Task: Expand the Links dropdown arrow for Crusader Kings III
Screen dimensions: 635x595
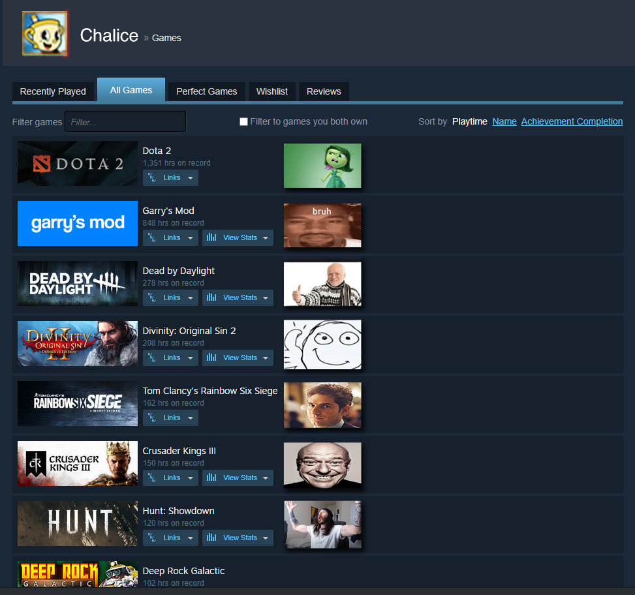Action: 191,478
